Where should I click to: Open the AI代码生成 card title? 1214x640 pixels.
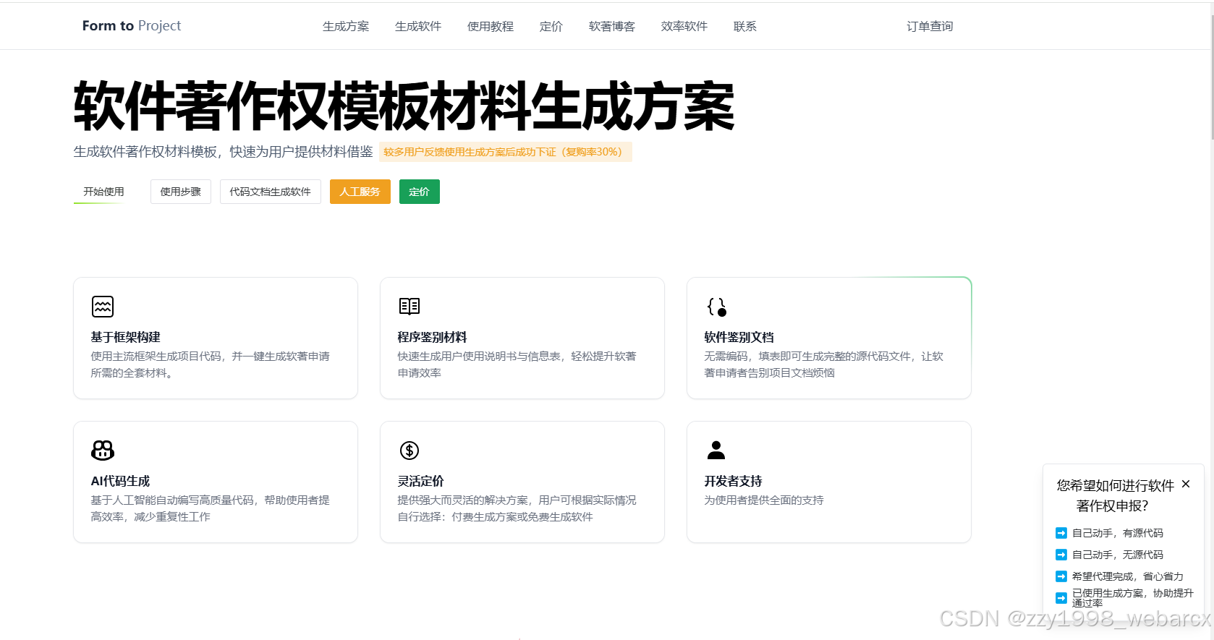pos(120,481)
